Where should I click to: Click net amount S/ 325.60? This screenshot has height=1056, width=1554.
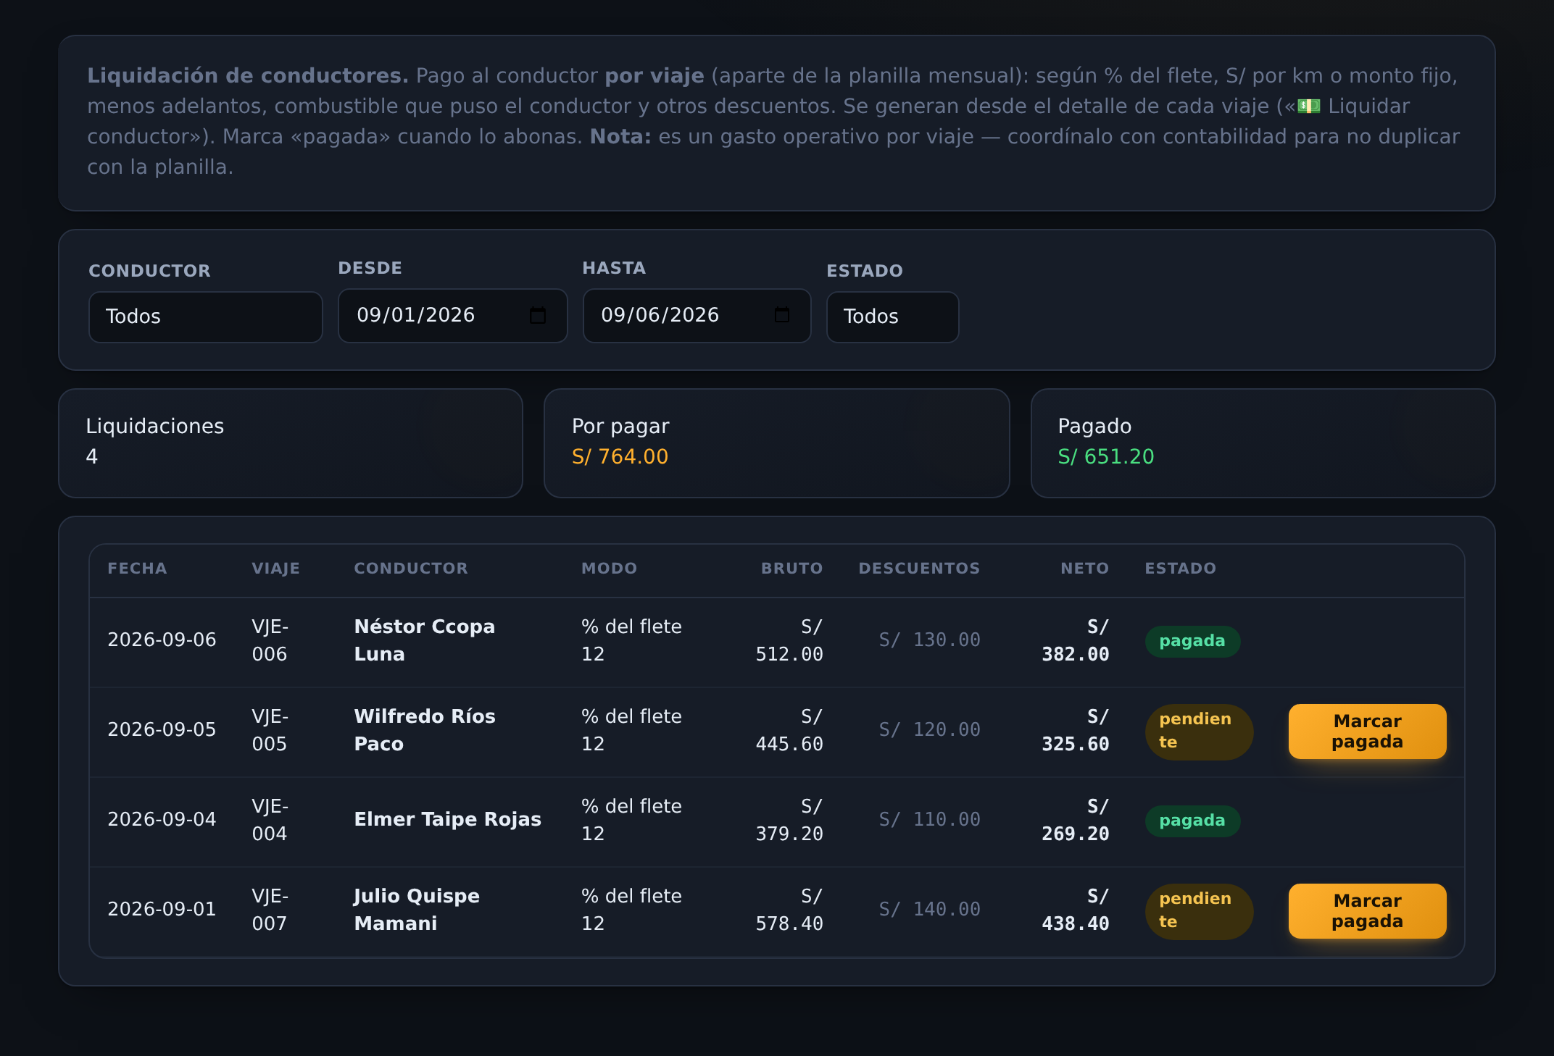(x=1075, y=730)
